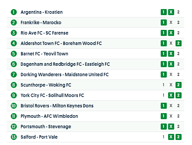
Task: Open the Dorking Wanderers - Maidstone United FC match
Action: [65, 75]
